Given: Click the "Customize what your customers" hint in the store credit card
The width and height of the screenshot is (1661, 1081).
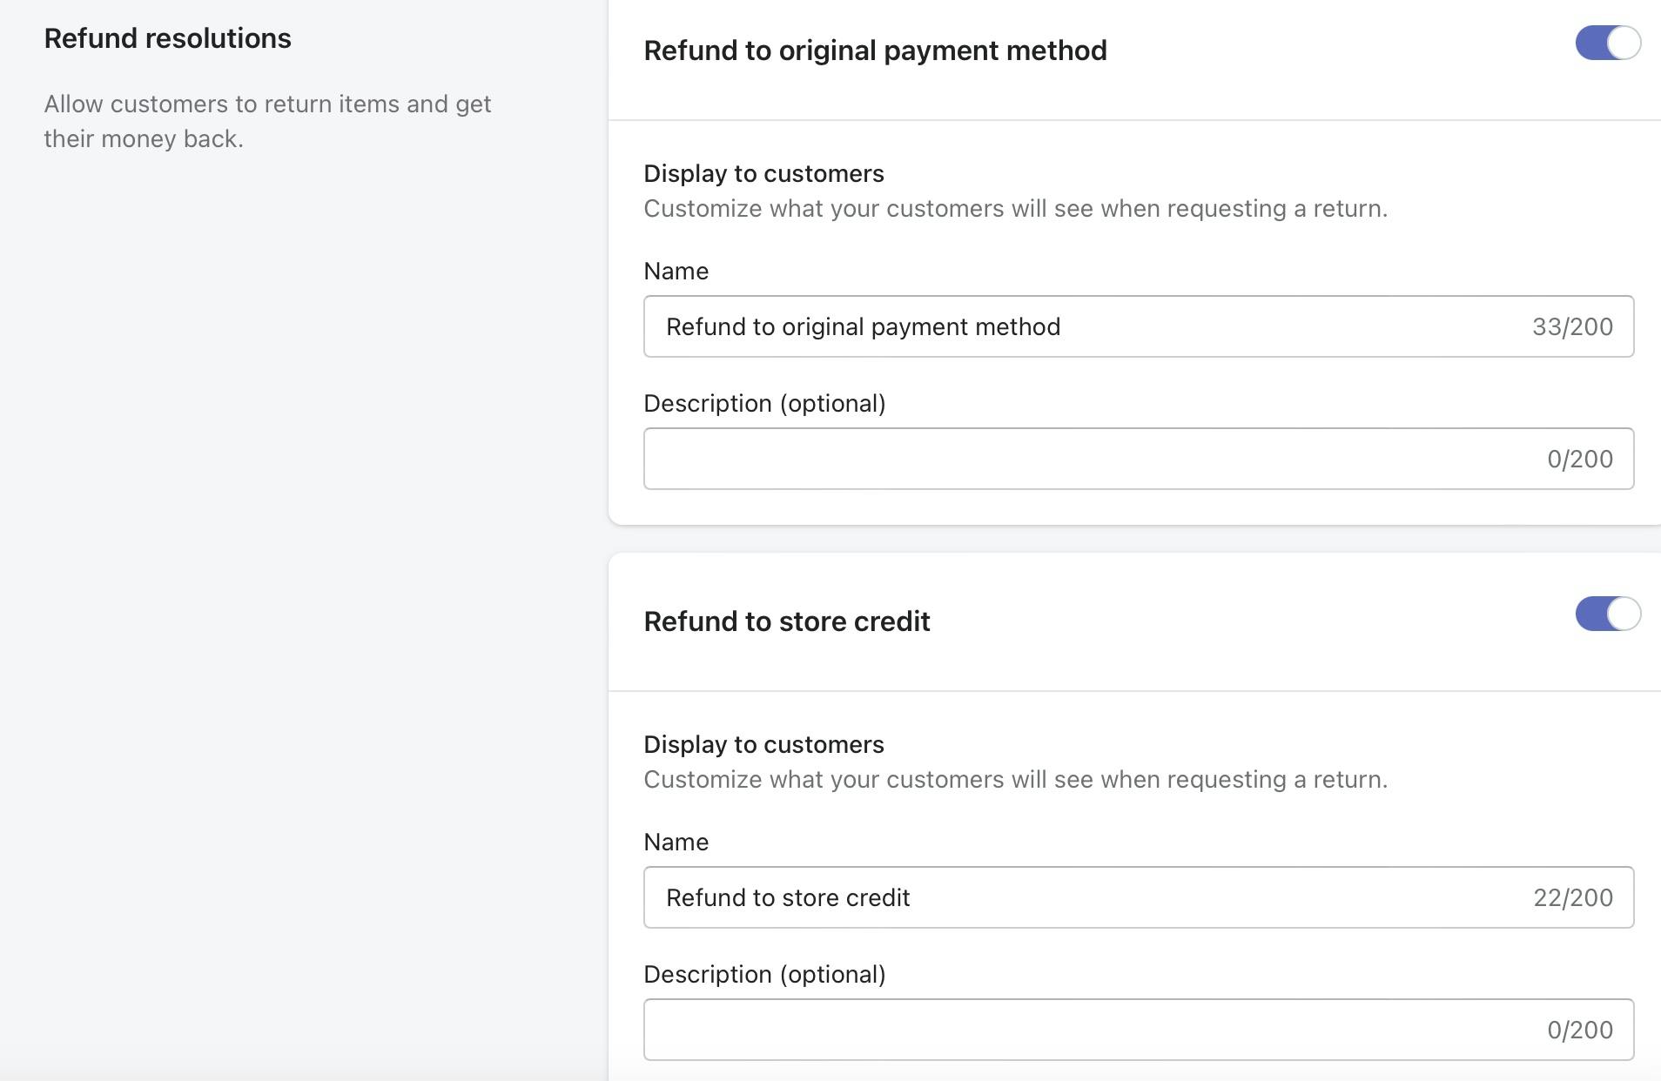Looking at the screenshot, I should (x=1015, y=780).
